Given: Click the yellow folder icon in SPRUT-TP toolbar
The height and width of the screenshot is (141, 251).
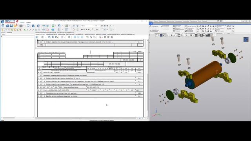Looking at the screenshot, I should tap(15, 26).
